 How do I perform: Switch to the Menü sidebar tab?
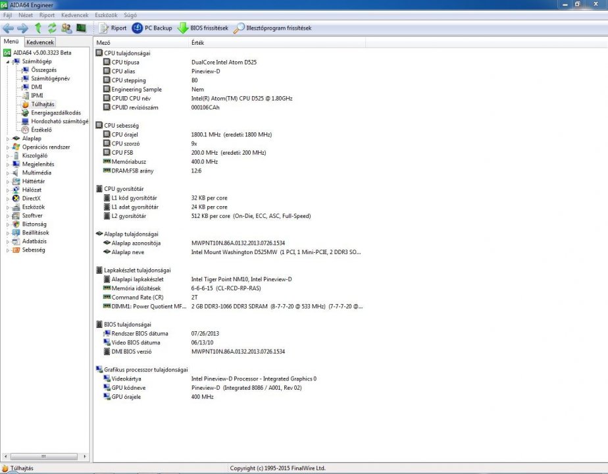pos(11,41)
